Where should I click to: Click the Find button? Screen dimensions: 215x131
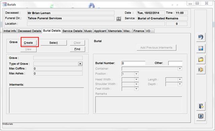(77, 49)
